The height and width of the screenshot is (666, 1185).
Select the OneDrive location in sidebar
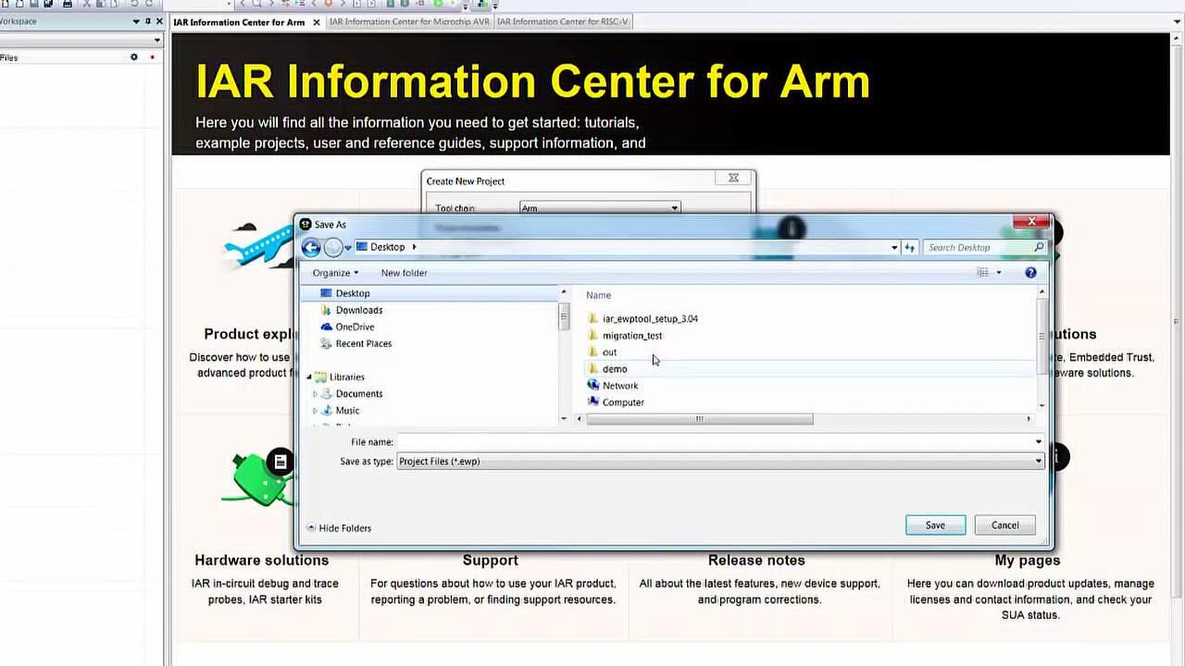(355, 327)
